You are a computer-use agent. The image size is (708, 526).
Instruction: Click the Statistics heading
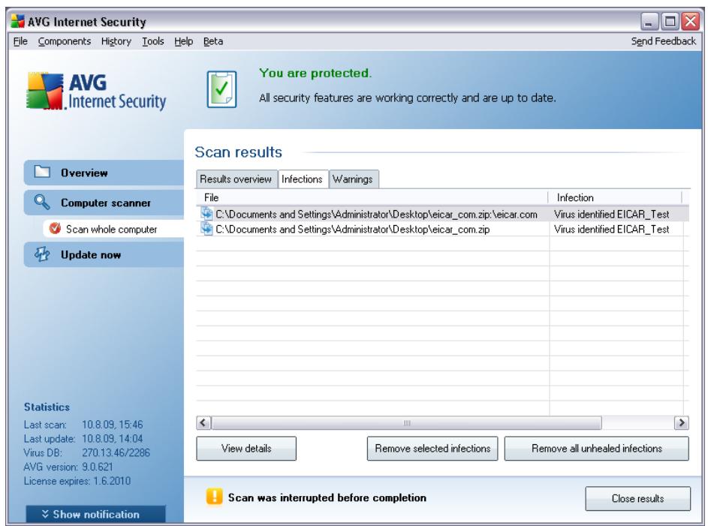[47, 407]
